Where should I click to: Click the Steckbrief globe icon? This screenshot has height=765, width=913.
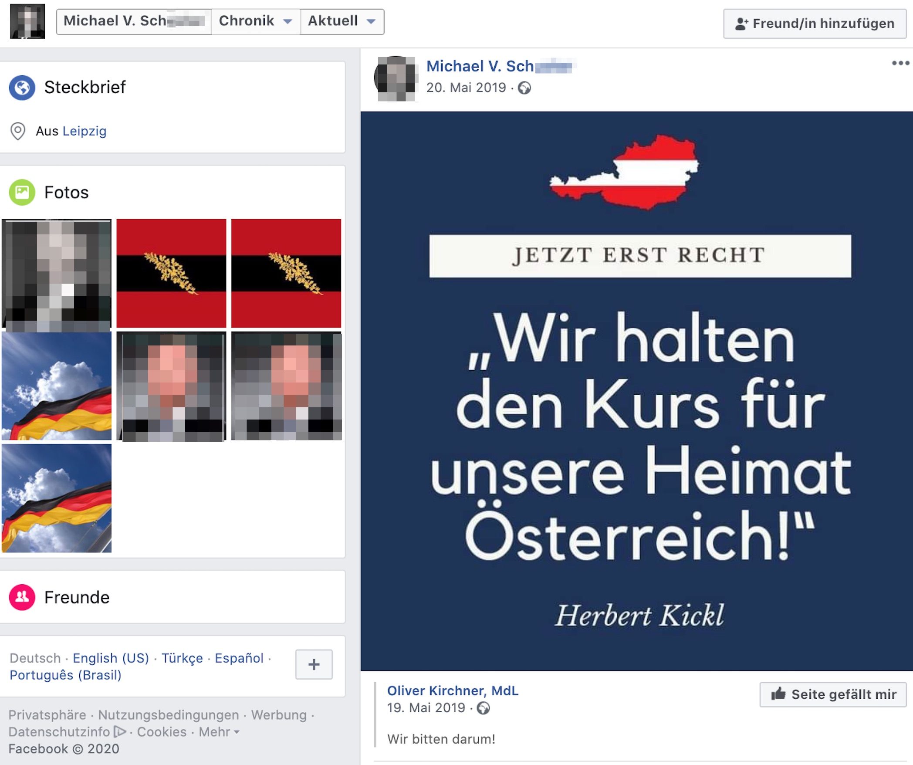tap(22, 88)
